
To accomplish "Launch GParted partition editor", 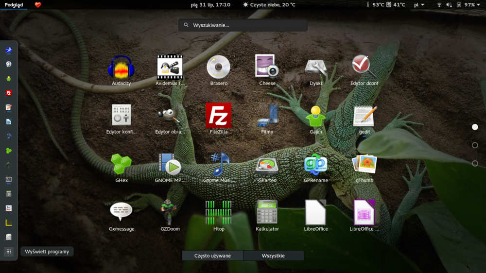I will (x=267, y=165).
